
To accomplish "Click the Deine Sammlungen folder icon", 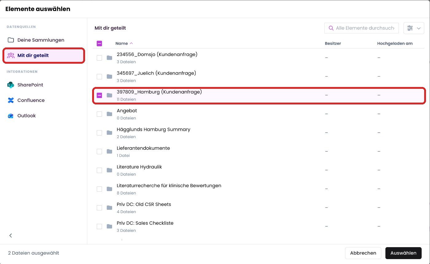I will coord(11,40).
